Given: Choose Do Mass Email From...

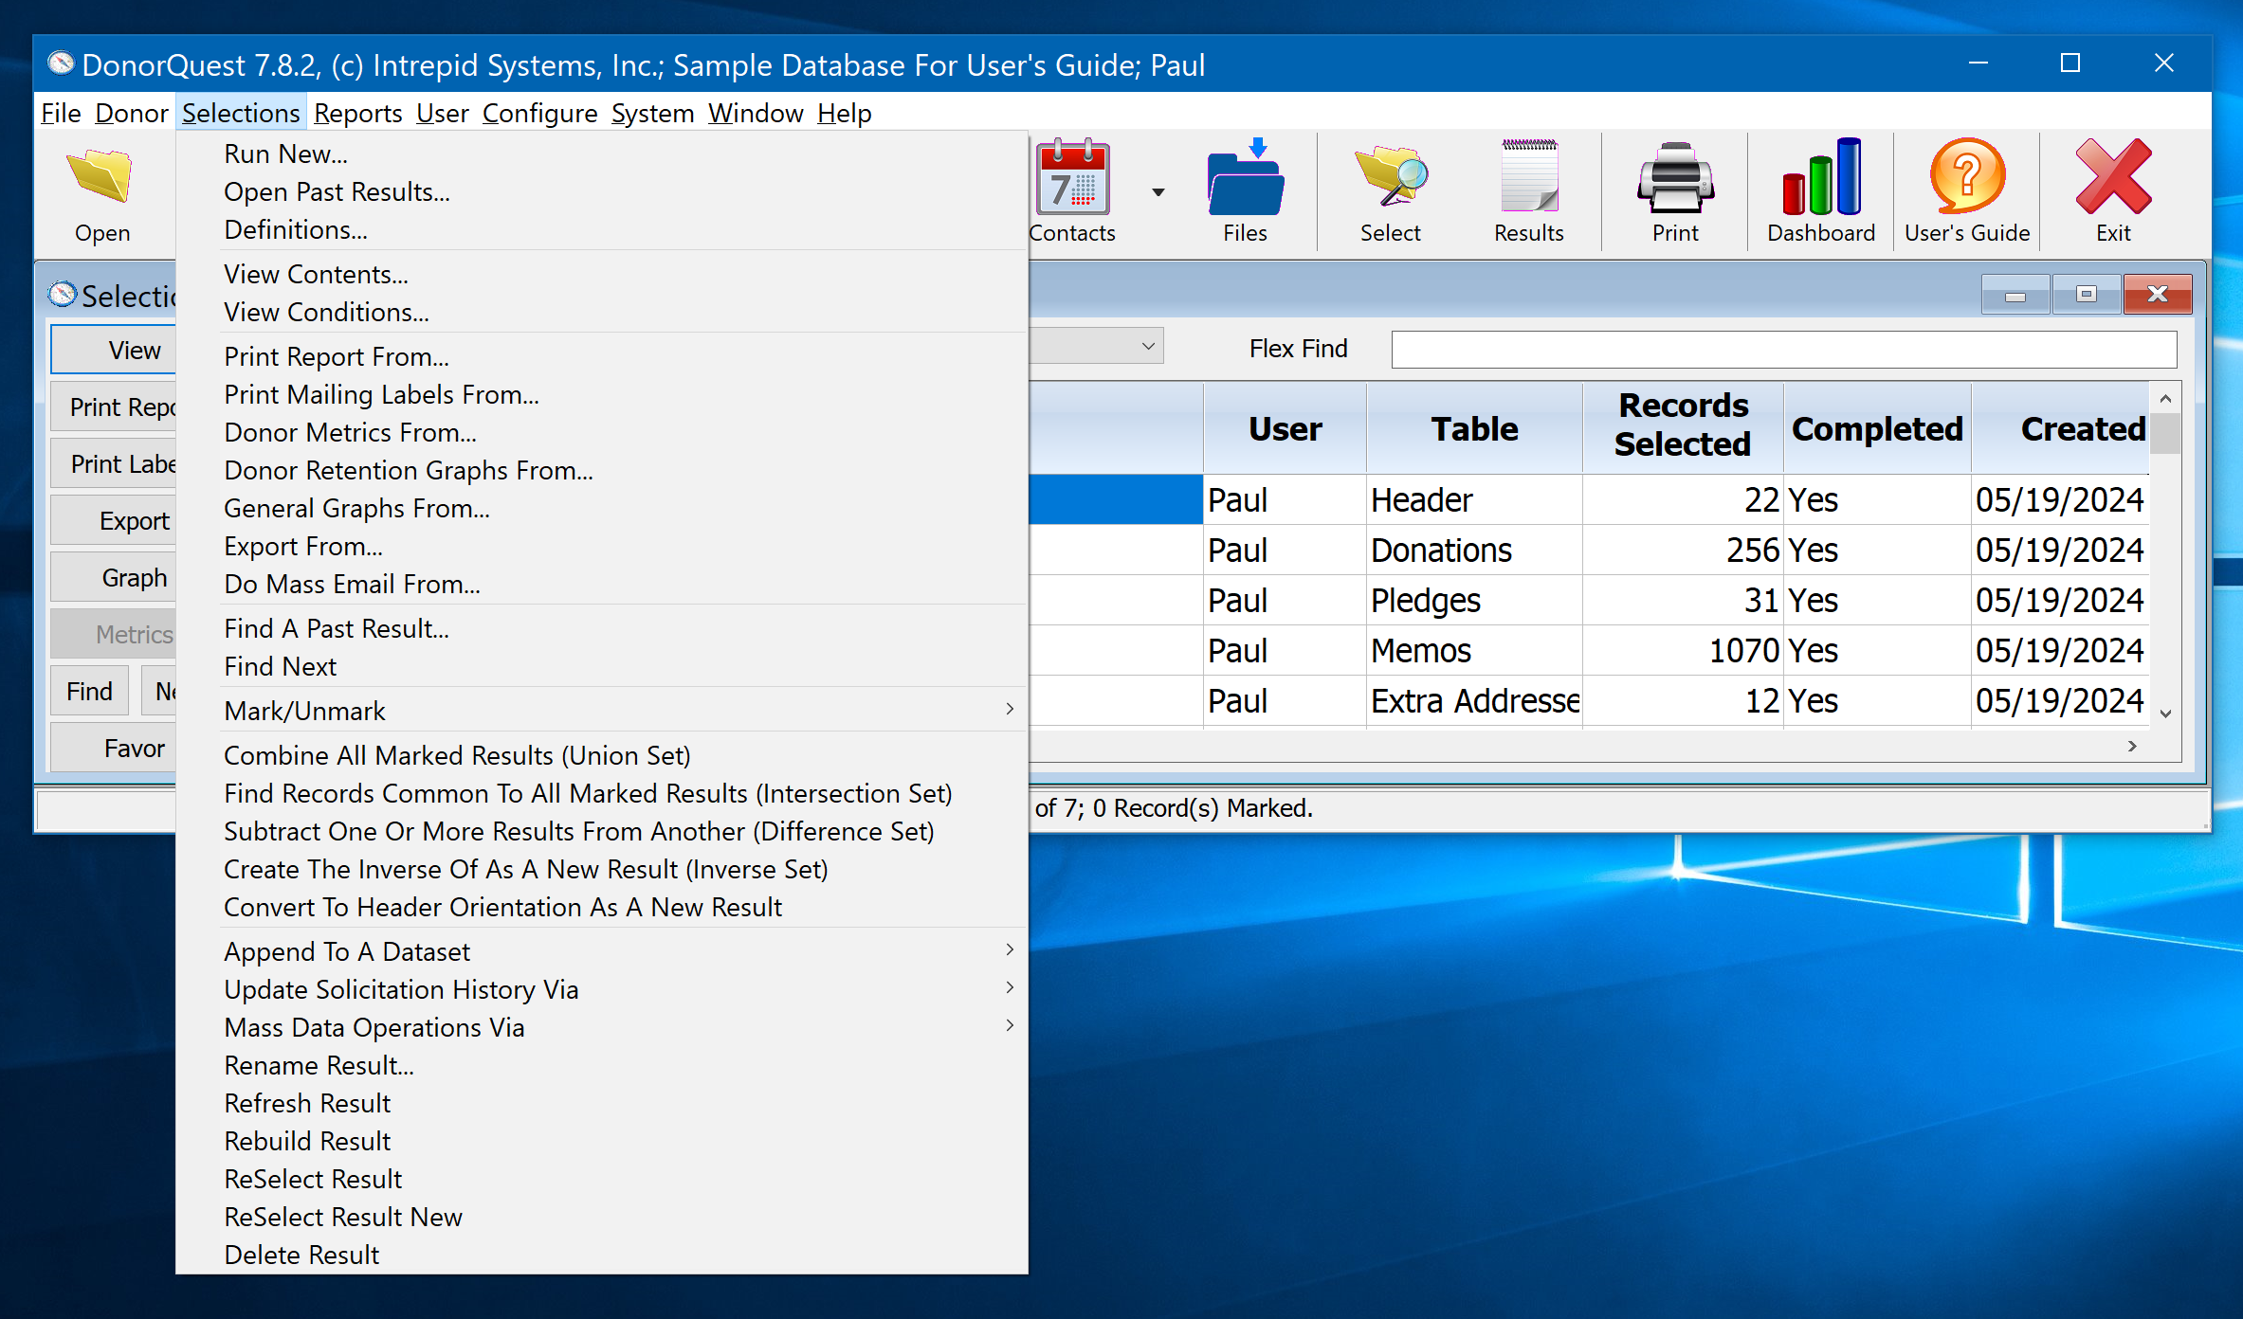Looking at the screenshot, I should pyautogui.click(x=602, y=584).
